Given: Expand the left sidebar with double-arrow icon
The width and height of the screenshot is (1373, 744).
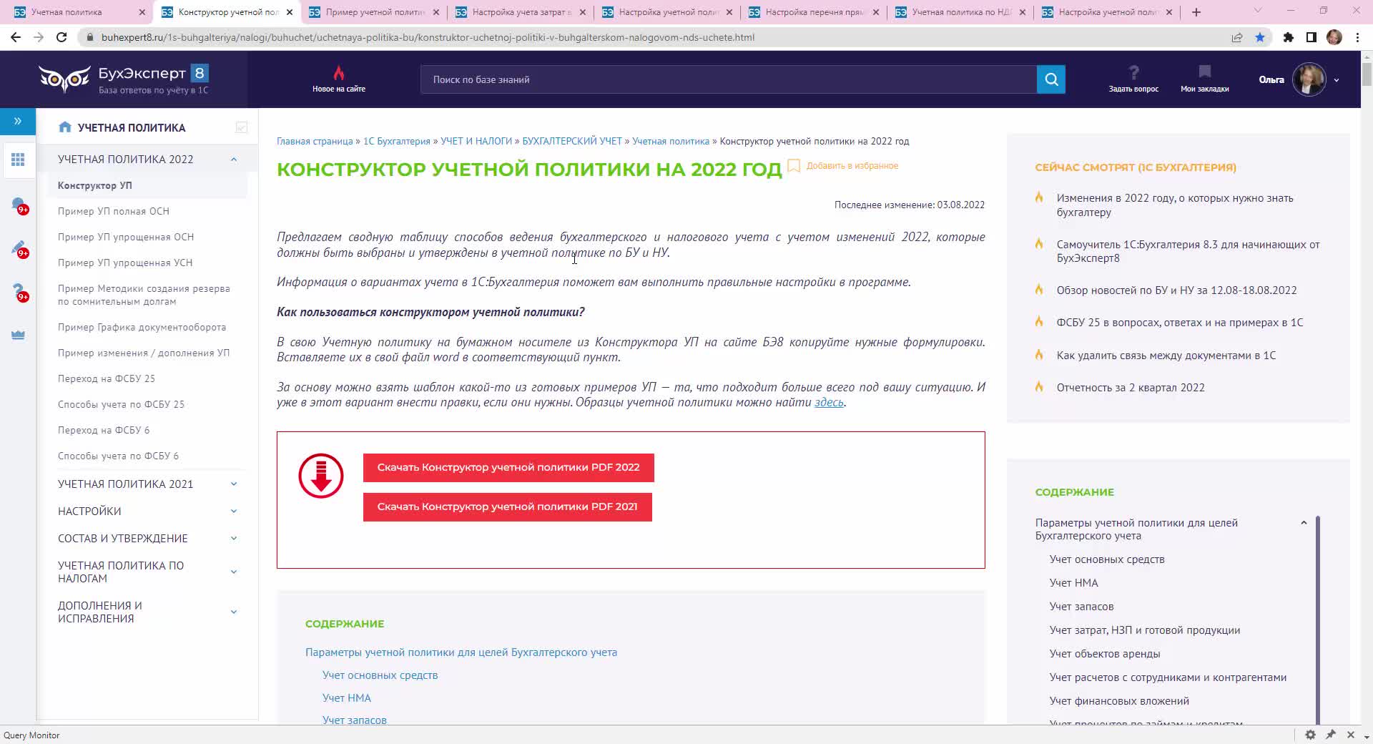Looking at the screenshot, I should [18, 121].
